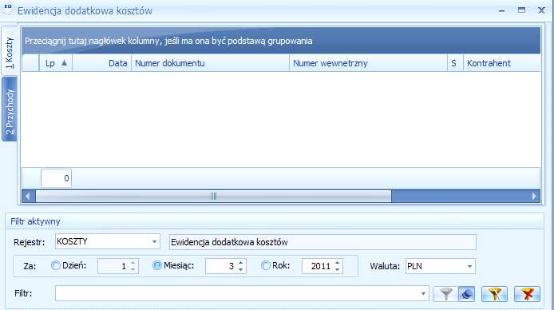This screenshot has width=554, height=310.
Task: Open the filter constructor funnel icon
Action: [x=494, y=294]
